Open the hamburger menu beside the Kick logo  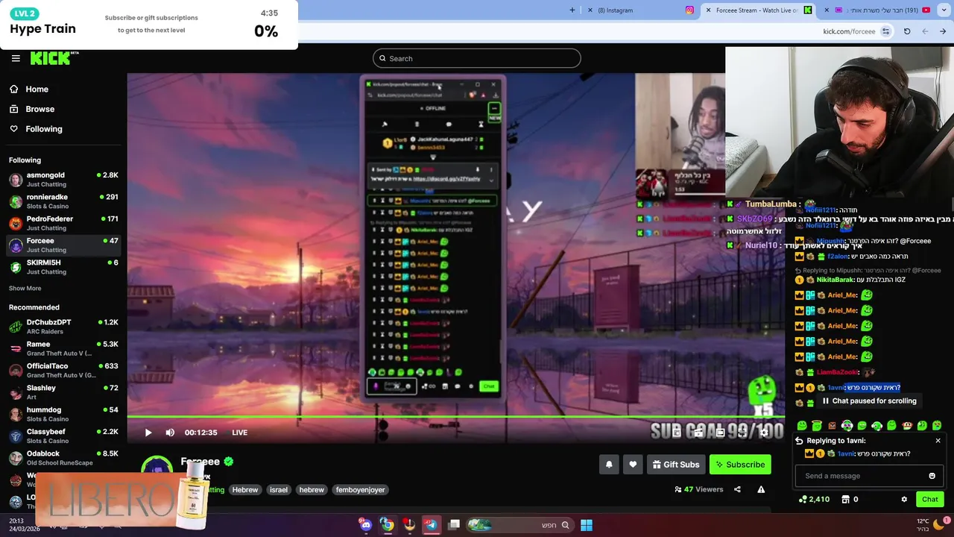[16, 58]
